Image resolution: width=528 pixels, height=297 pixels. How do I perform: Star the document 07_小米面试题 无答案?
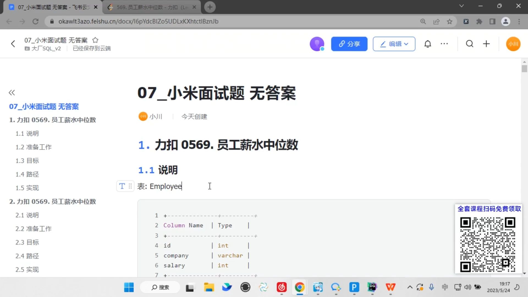[95, 40]
